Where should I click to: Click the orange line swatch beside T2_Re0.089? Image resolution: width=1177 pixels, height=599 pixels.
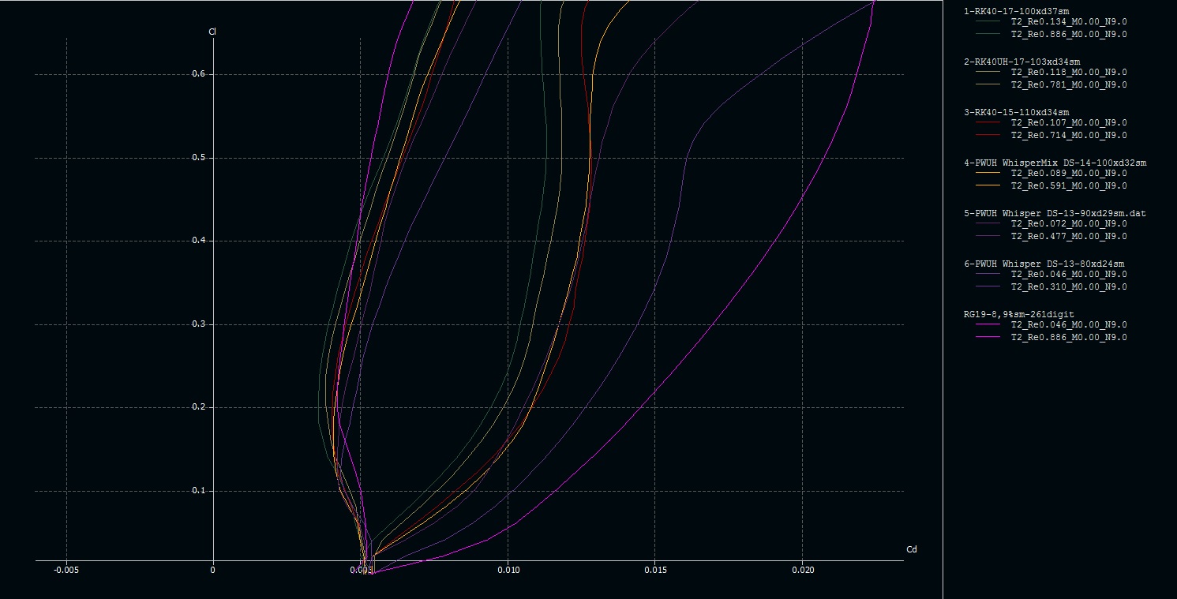coord(988,174)
